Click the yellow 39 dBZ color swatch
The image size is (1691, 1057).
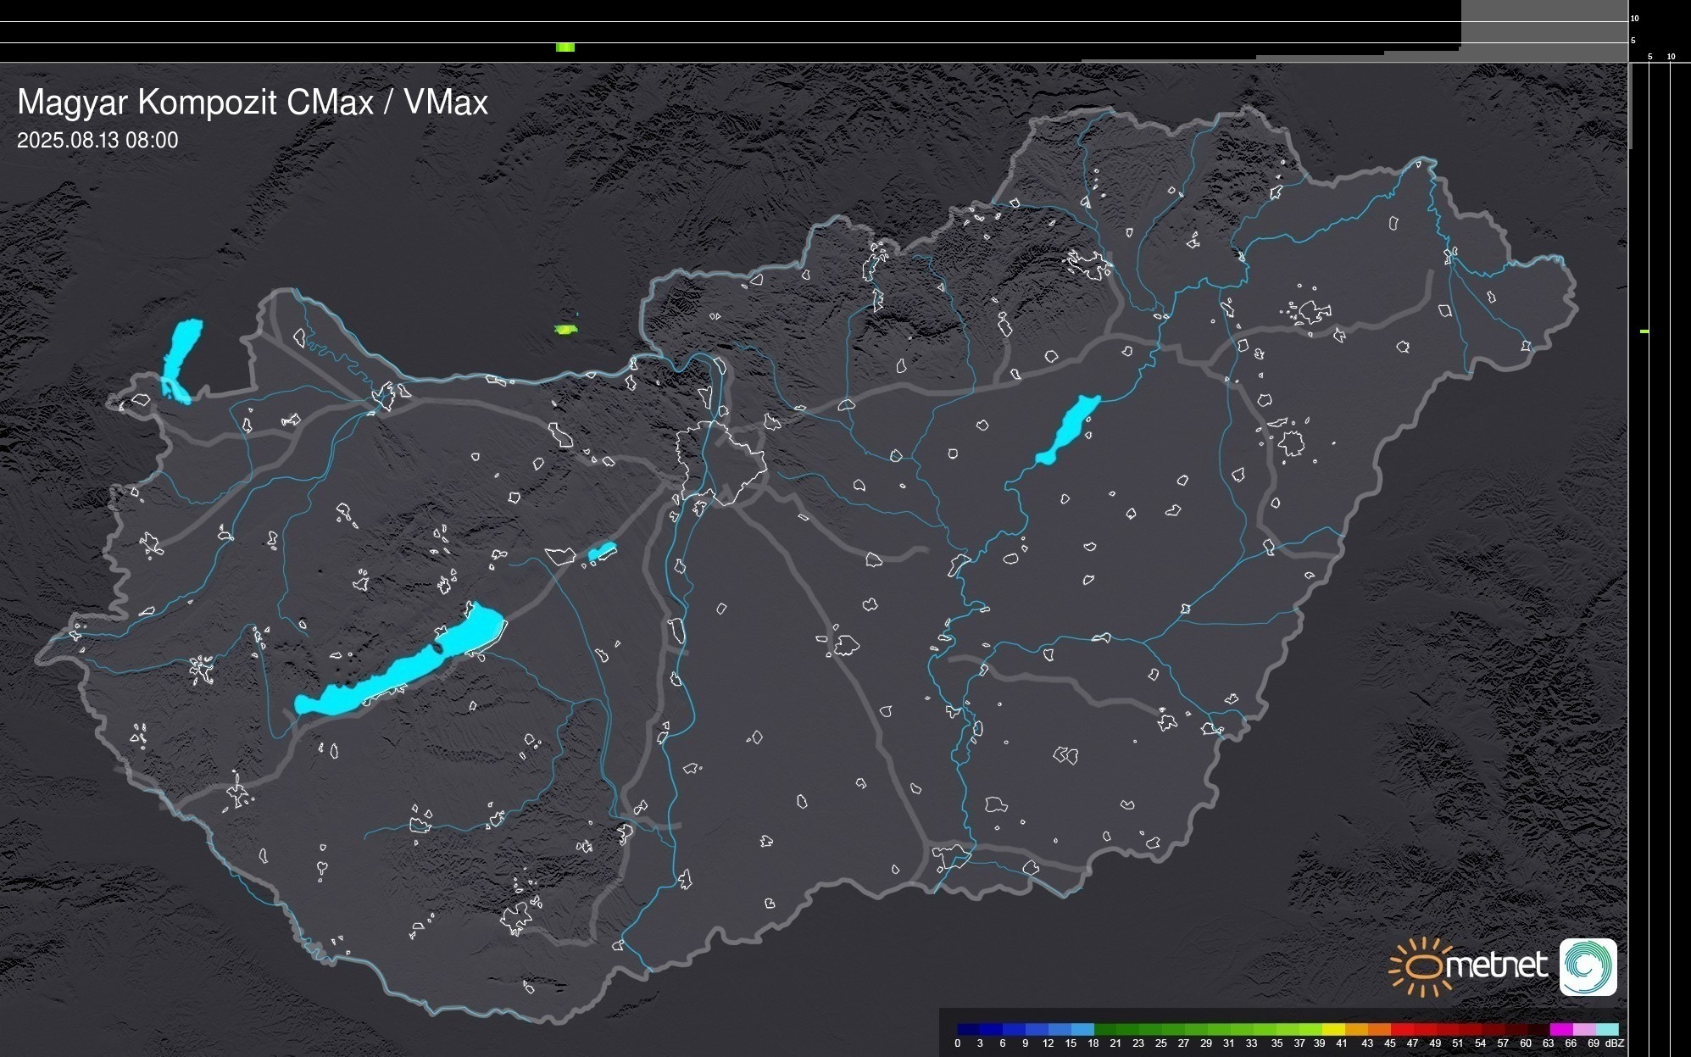click(1332, 1029)
